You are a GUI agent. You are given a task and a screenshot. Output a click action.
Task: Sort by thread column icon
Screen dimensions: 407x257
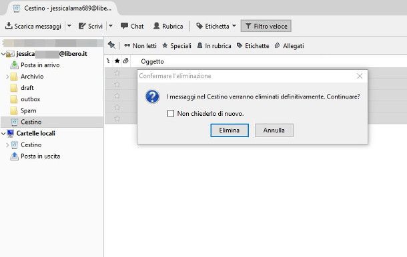108,61
